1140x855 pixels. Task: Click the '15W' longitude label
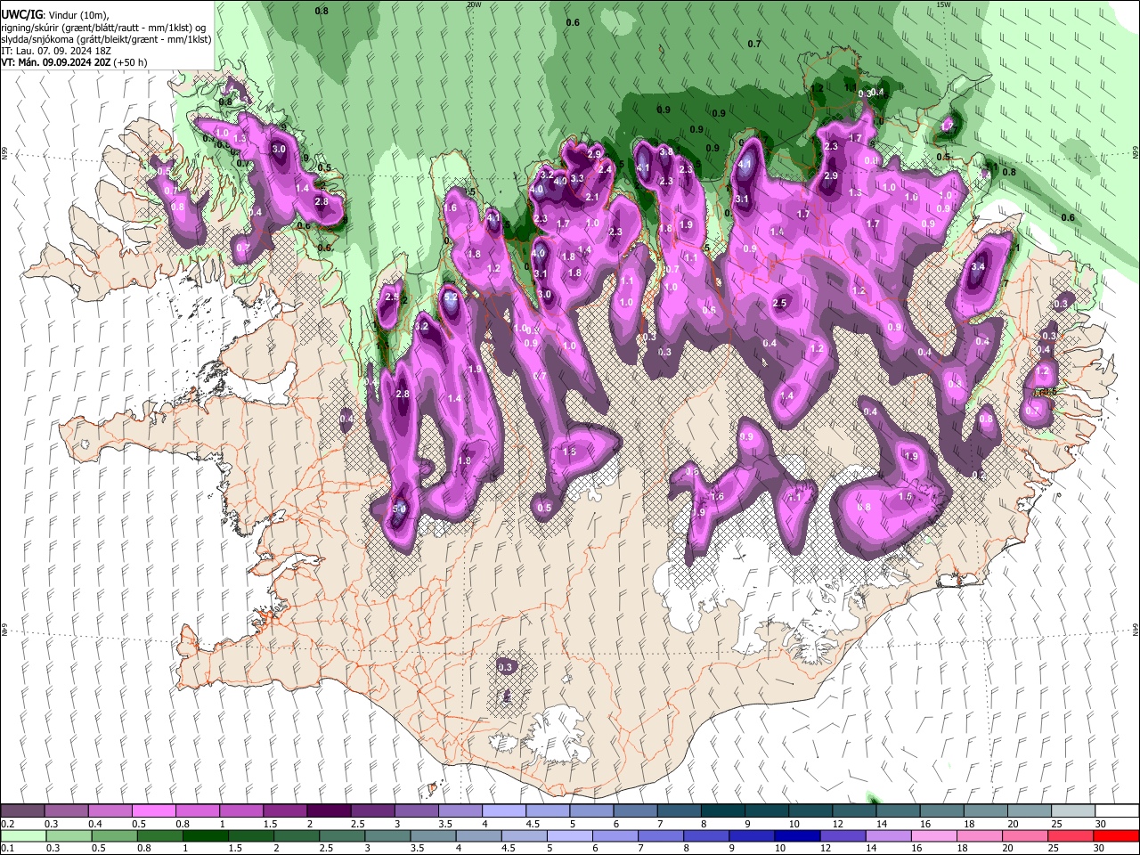click(x=944, y=4)
